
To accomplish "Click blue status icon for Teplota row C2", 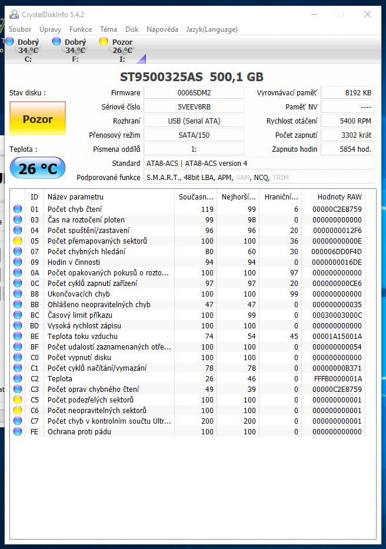I will coord(18,378).
